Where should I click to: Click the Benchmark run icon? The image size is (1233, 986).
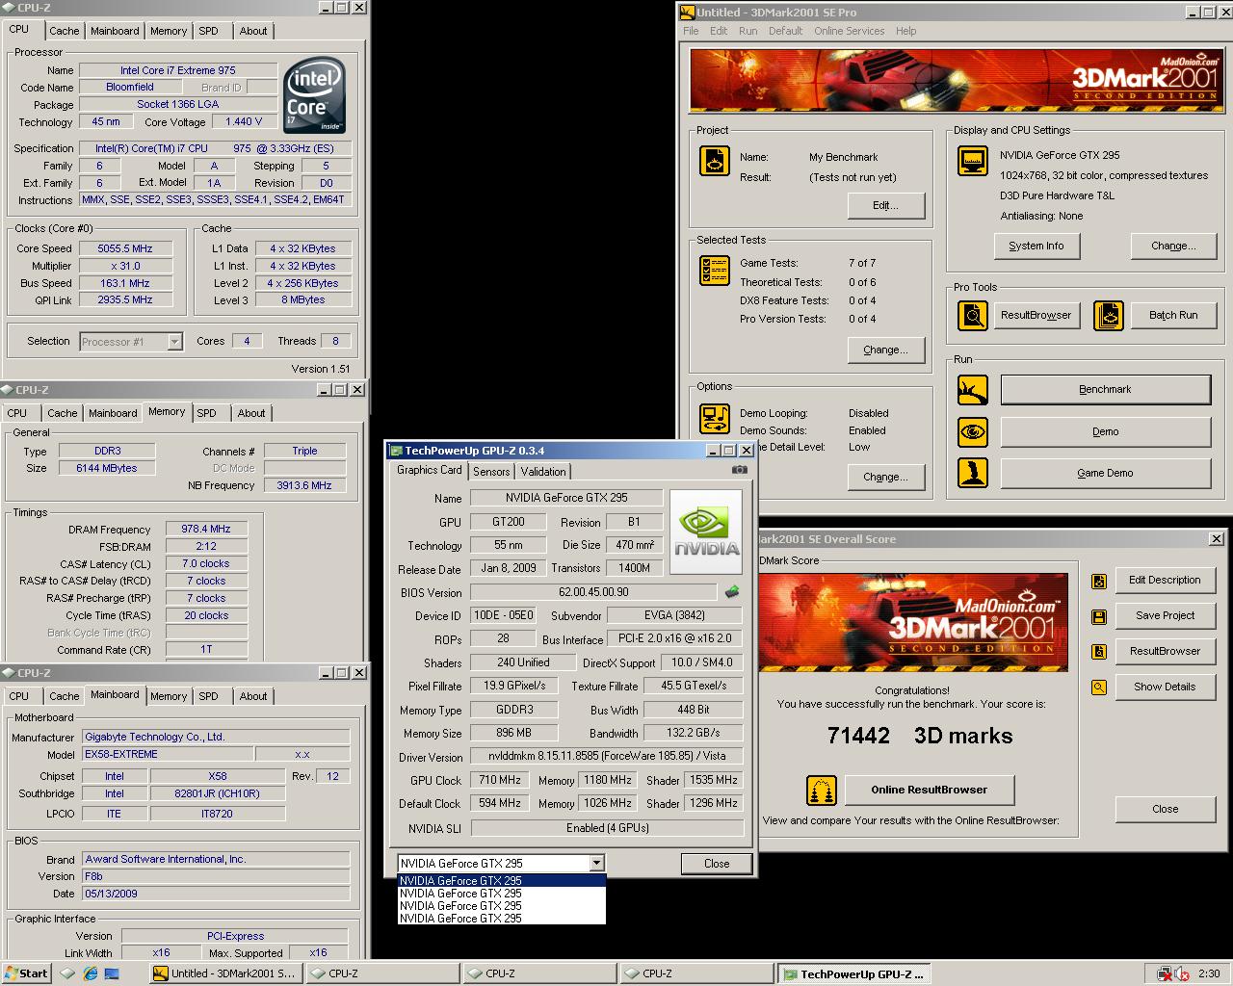click(x=972, y=390)
